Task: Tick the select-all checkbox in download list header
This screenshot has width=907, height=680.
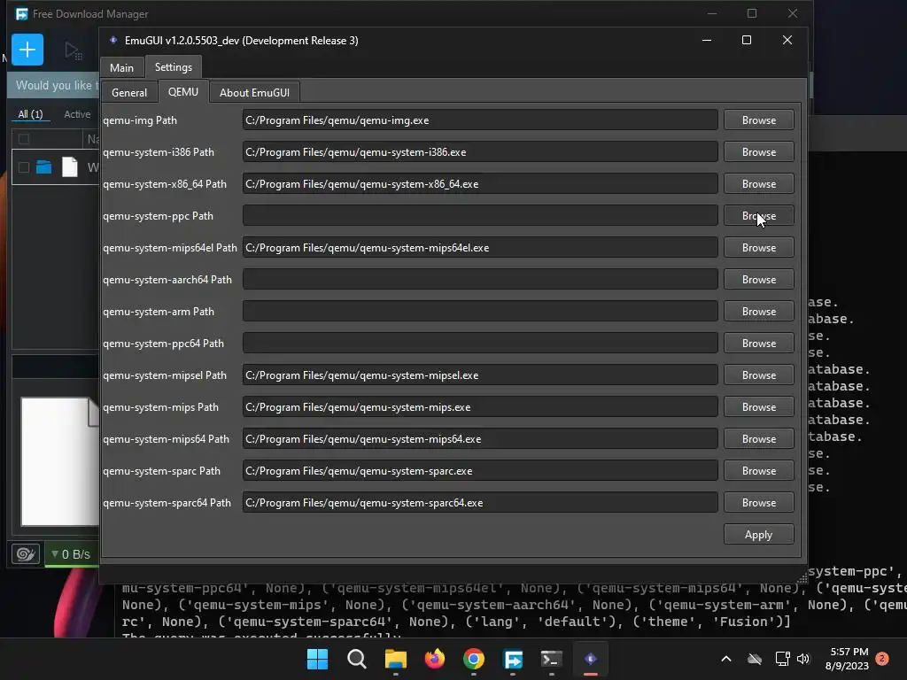Action: (24, 139)
